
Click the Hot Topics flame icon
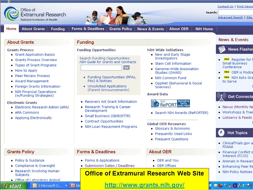pos(221,133)
